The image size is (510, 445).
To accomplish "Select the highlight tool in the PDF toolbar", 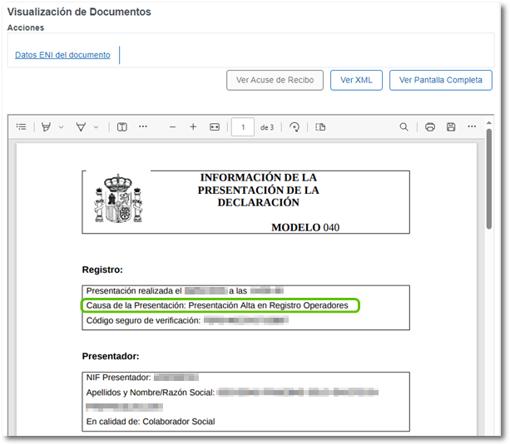I will pos(47,127).
